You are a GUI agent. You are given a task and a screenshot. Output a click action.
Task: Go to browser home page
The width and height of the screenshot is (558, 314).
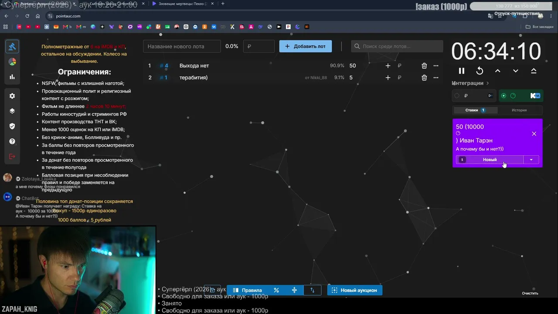tap(38, 16)
